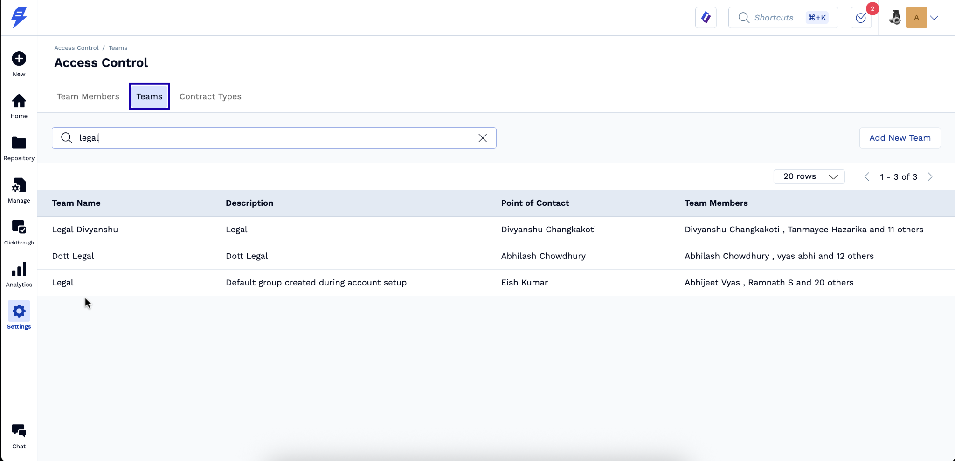Viewport: 955px width, 461px height.
Task: Open Clickthrough in the sidebar
Action: click(19, 227)
